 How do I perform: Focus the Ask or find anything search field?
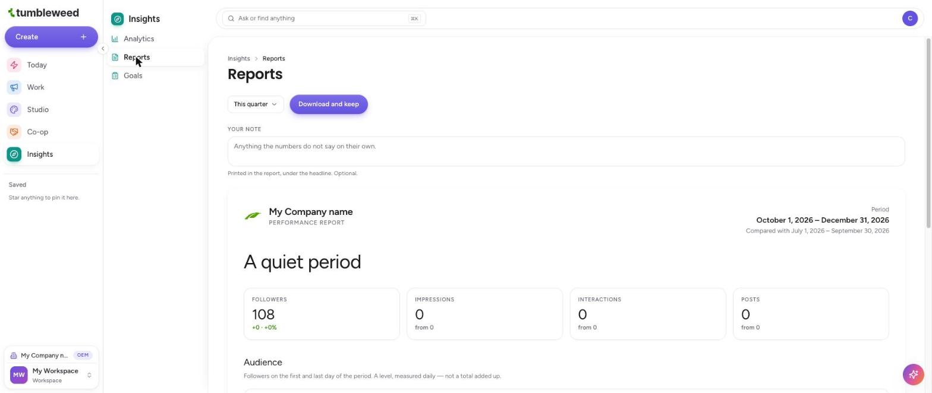click(324, 18)
